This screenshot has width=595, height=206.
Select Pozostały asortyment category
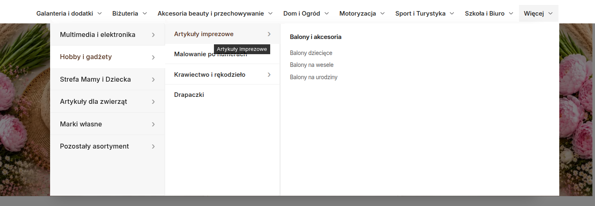point(108,146)
